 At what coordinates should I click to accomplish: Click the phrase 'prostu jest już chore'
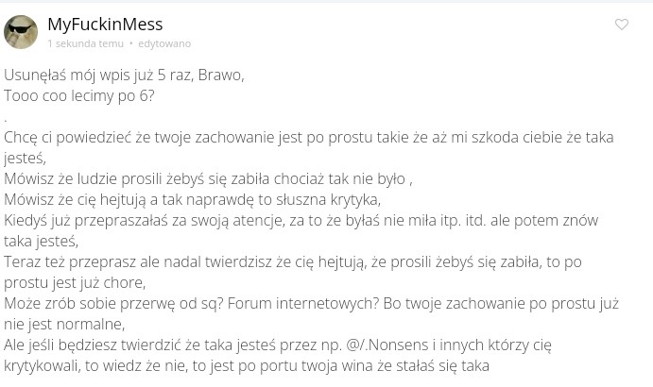coord(74,282)
